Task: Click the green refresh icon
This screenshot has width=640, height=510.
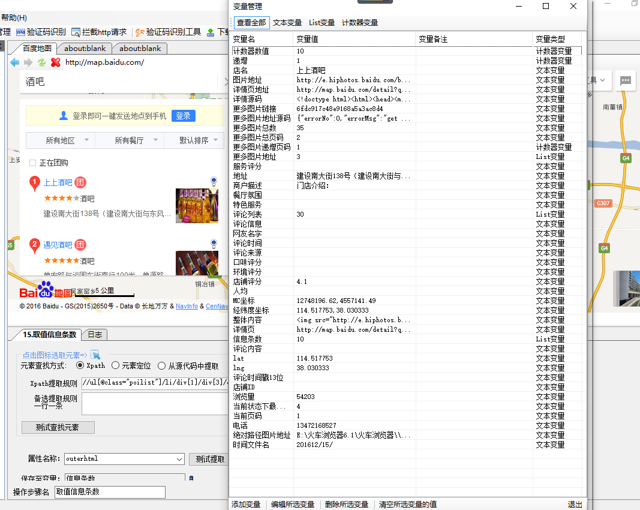Action: tap(41, 62)
